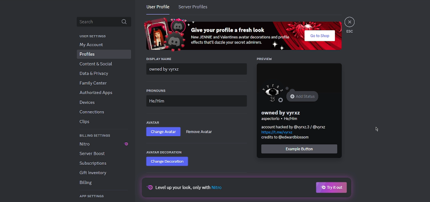Close settings with the ESC X icon
Viewport: 430px width, 202px height.
[349, 22]
